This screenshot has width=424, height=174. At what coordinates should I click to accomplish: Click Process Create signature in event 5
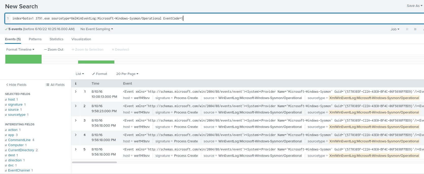click(x=186, y=156)
